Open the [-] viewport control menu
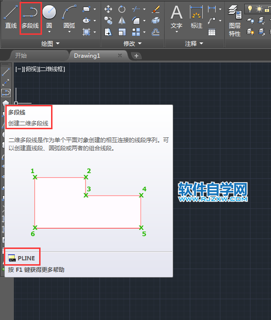The image size is (271, 320). (x=19, y=69)
